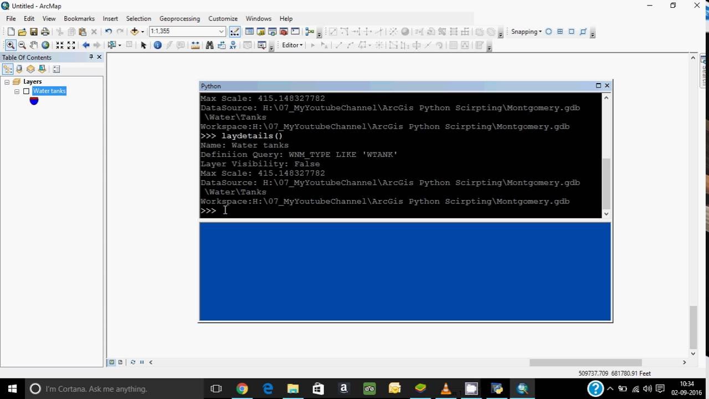Close the Python window
Image resolution: width=709 pixels, height=399 pixels.
(x=607, y=85)
